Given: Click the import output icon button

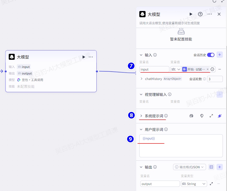Looking at the screenshot, I should (x=211, y=167).
